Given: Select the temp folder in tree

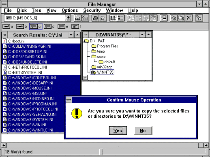Looking at the screenshot, I should 98,51.
